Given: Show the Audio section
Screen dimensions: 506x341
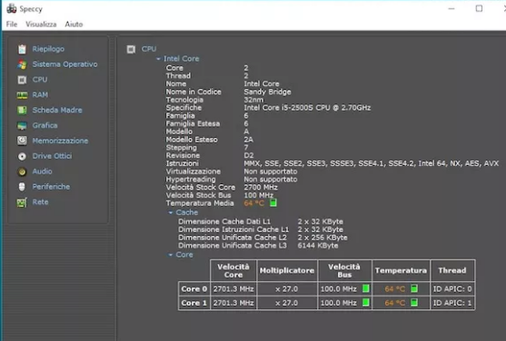Looking at the screenshot, I should 42,171.
